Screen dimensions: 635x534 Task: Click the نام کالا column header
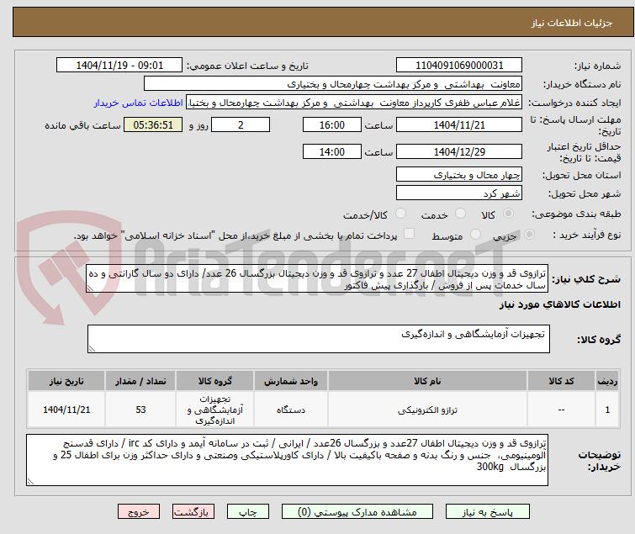(427, 381)
